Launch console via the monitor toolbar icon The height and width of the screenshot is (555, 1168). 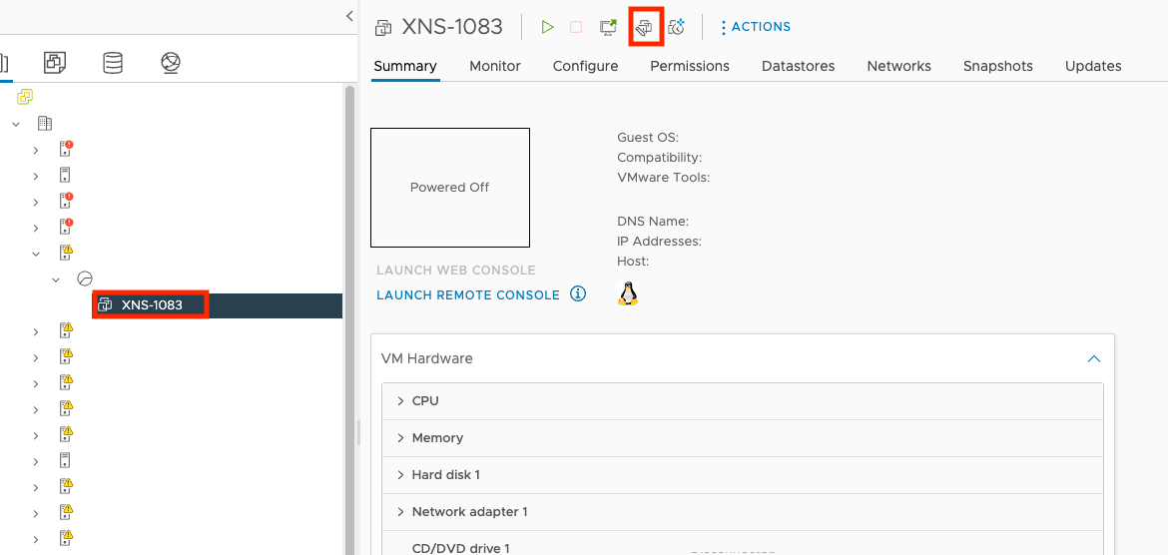(608, 27)
